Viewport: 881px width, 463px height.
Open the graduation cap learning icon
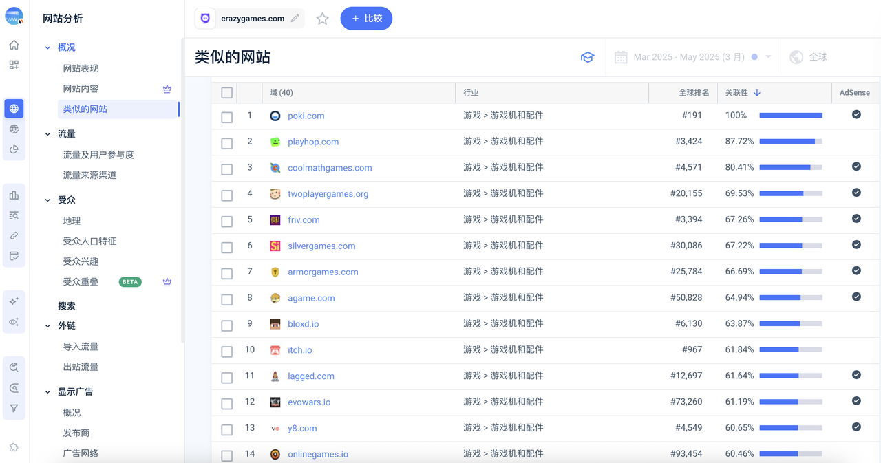[587, 57]
